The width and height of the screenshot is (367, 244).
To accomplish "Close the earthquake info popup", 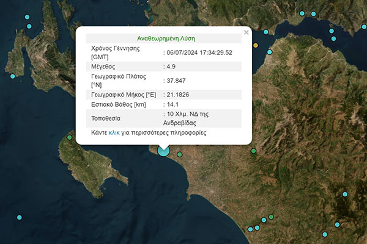I will (247, 32).
